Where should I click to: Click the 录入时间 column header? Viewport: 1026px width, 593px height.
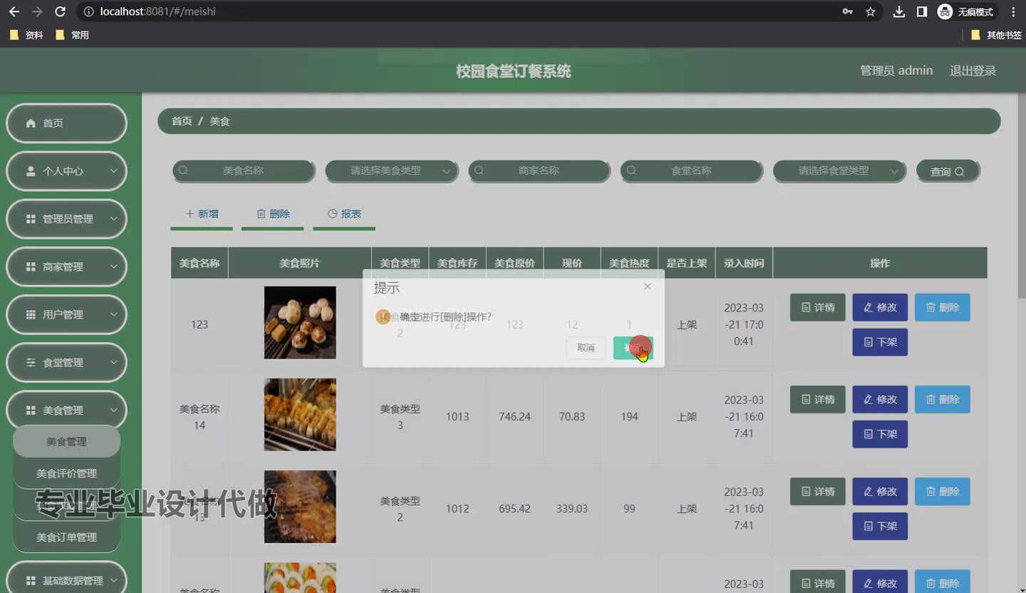click(x=744, y=263)
